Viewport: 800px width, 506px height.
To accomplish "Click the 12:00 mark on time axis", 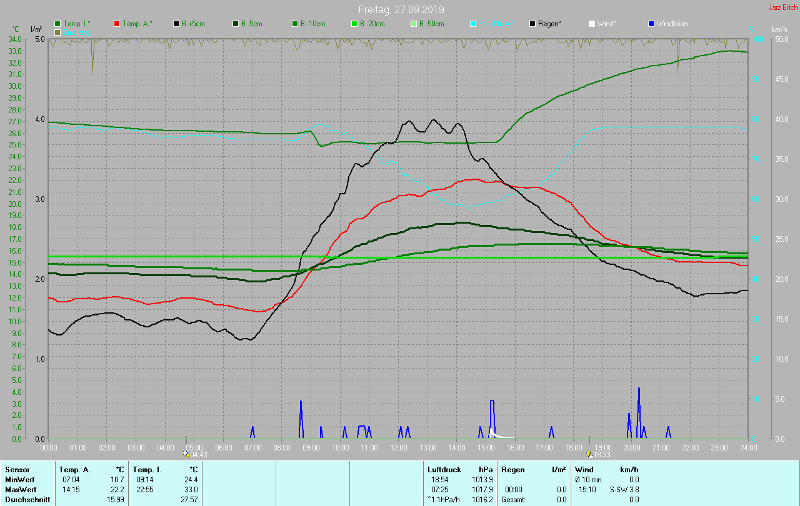I will 399,447.
